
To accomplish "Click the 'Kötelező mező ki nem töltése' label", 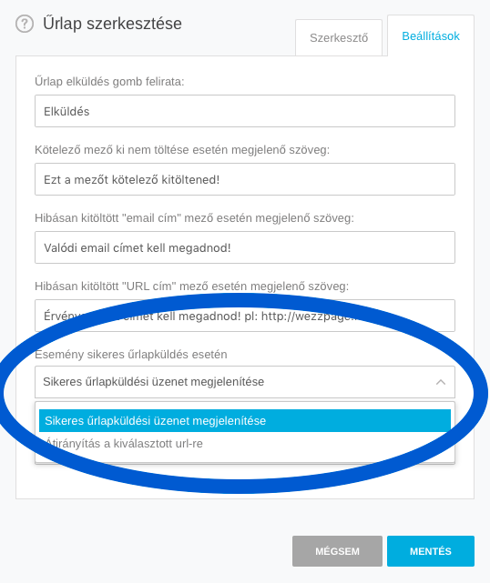I will point(182,150).
